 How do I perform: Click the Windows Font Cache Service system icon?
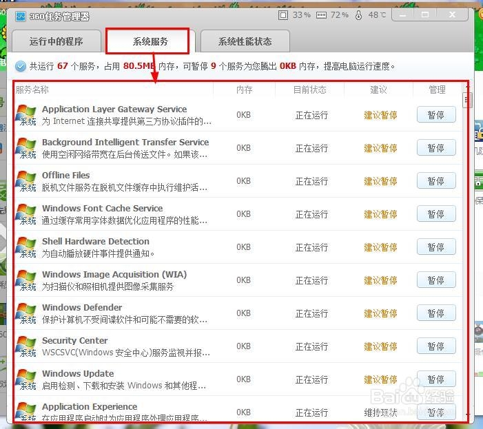pyautogui.click(x=26, y=214)
